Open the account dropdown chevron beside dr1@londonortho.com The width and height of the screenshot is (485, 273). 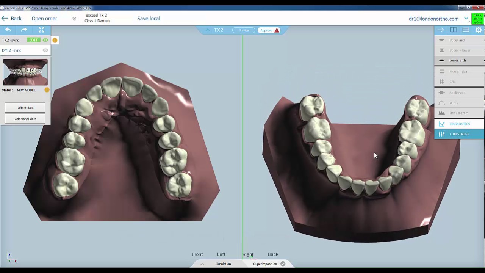466,19
